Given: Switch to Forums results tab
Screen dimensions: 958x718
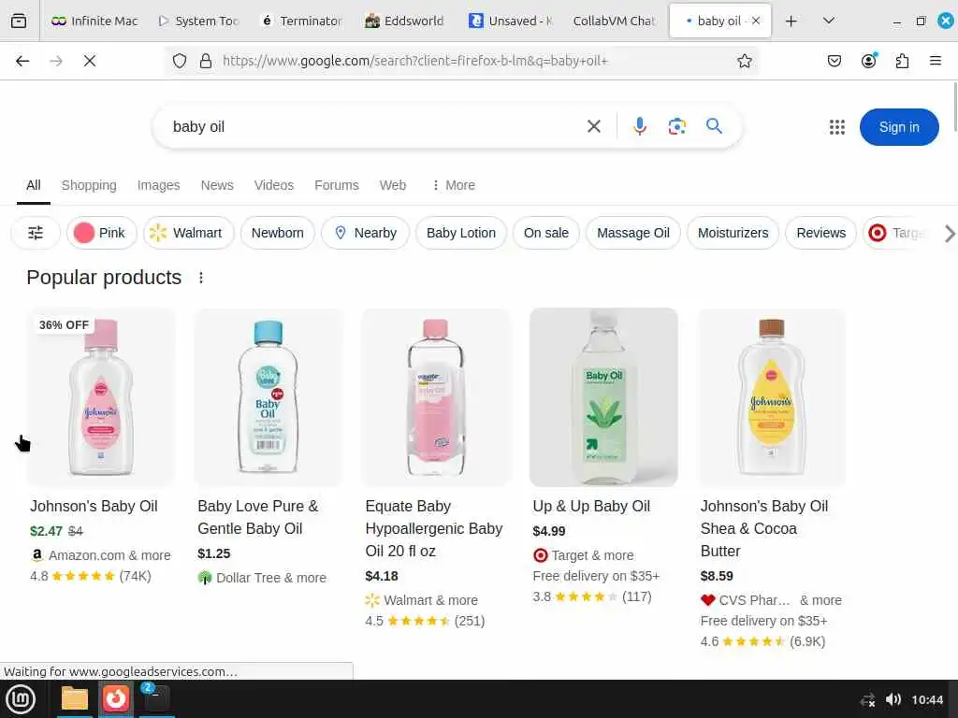Looking at the screenshot, I should pos(337,185).
